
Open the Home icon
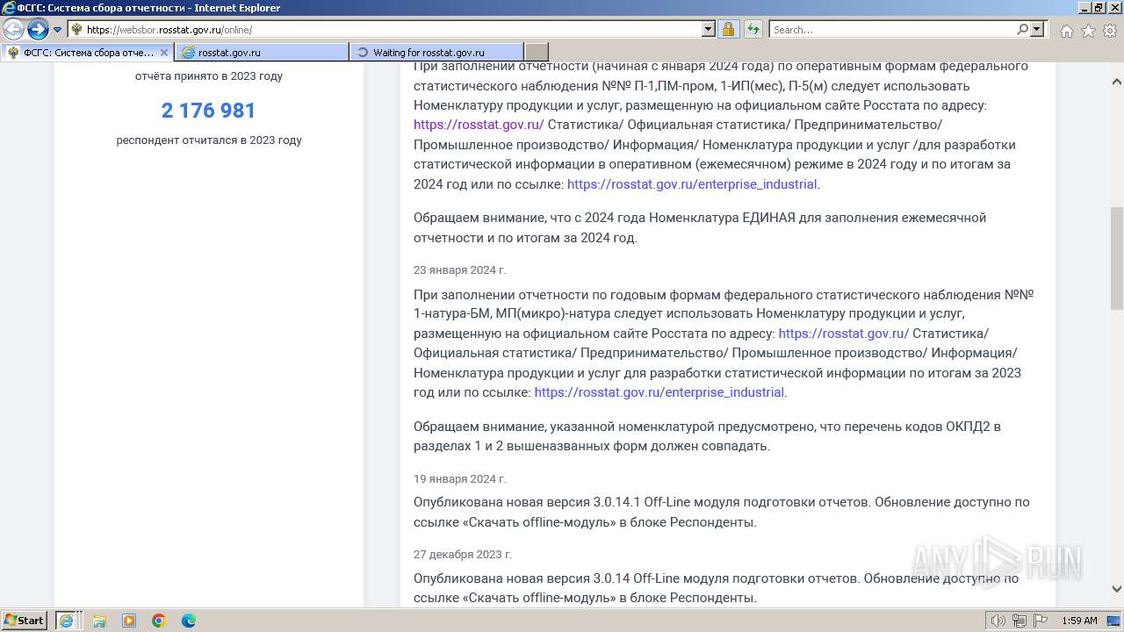[1066, 31]
